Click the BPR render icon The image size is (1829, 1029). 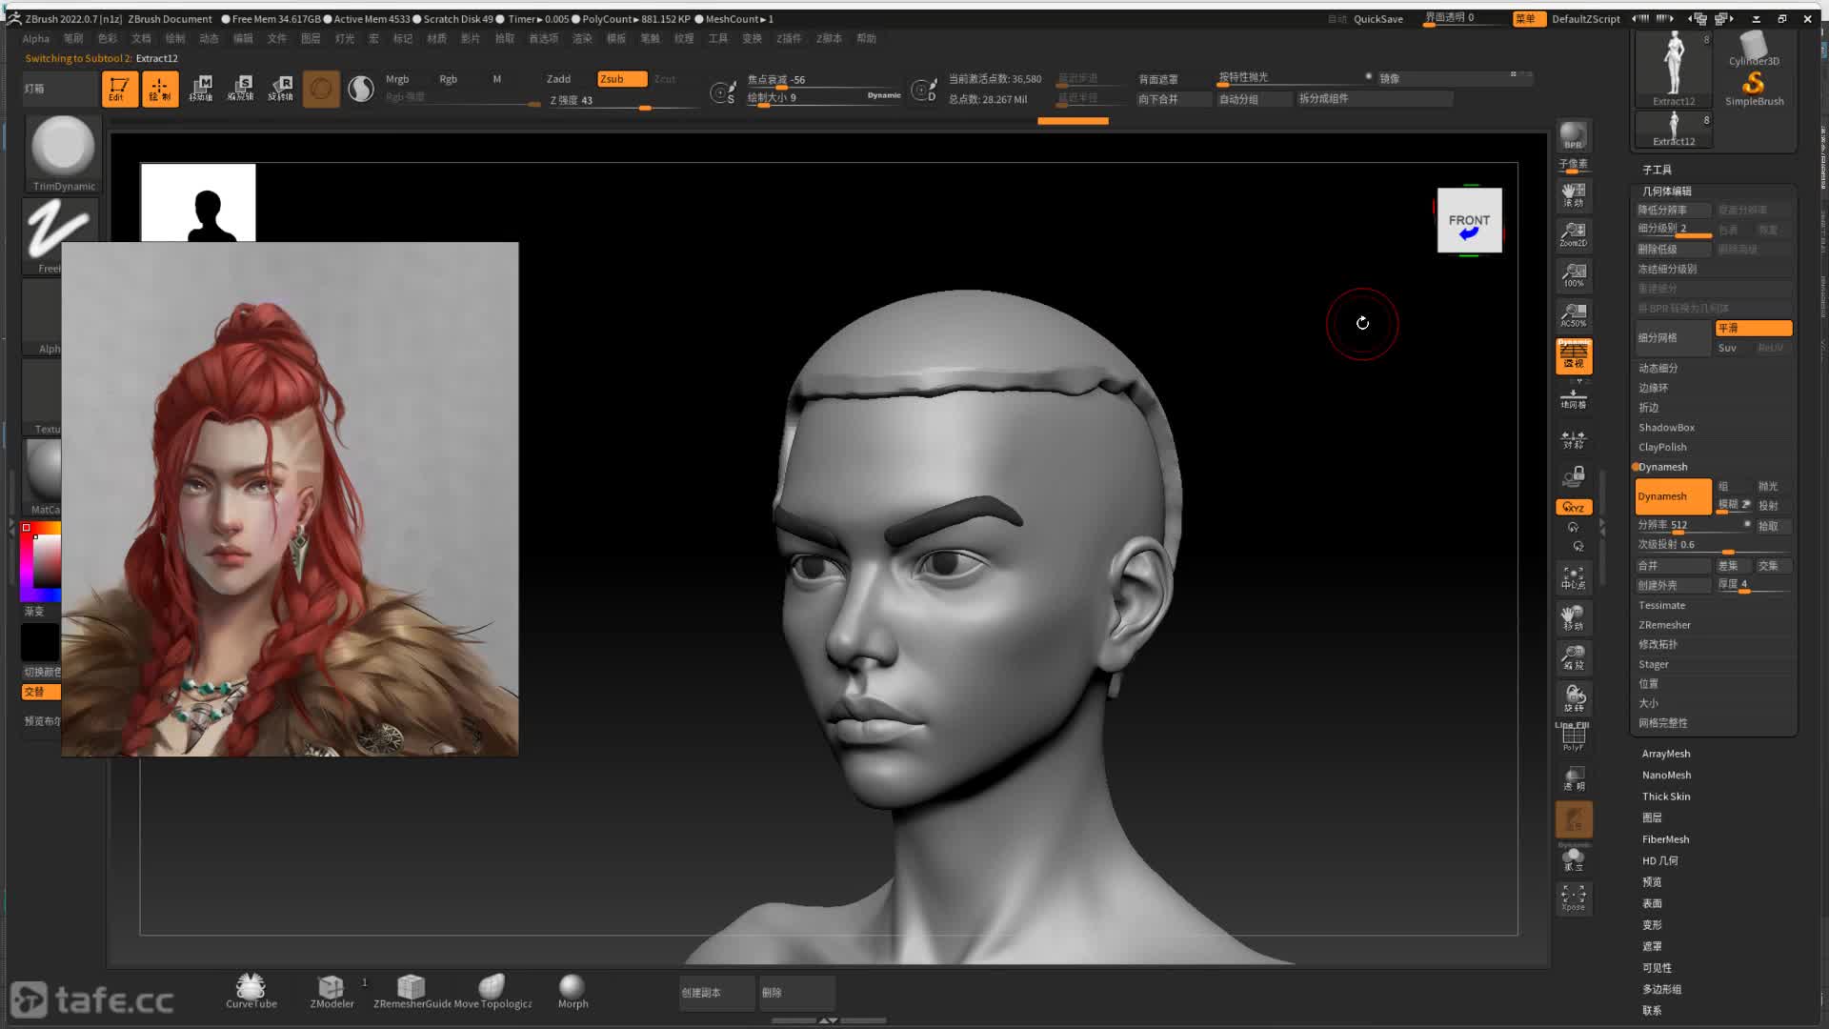click(1573, 136)
